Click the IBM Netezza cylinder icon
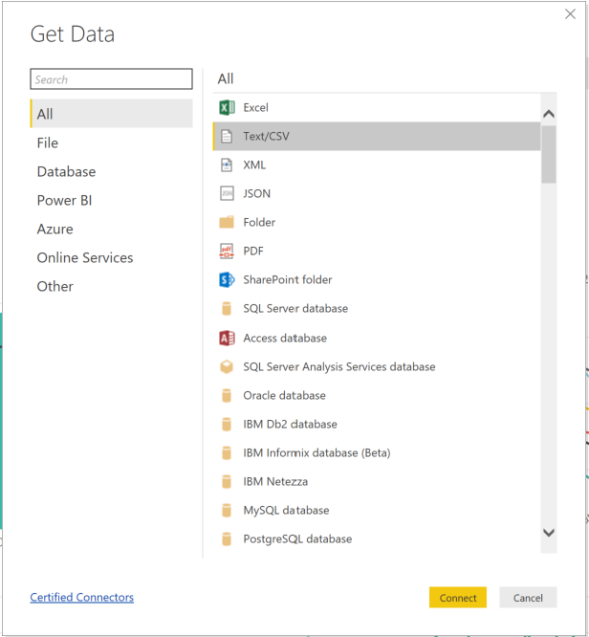The image size is (589, 637). pos(227,482)
